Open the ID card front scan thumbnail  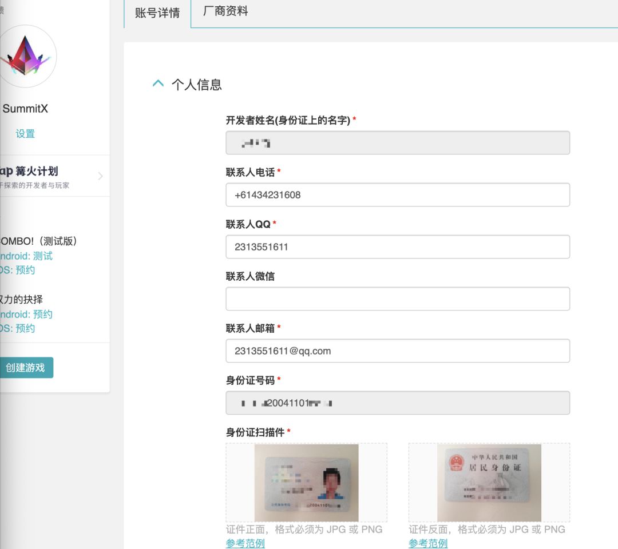tap(306, 483)
